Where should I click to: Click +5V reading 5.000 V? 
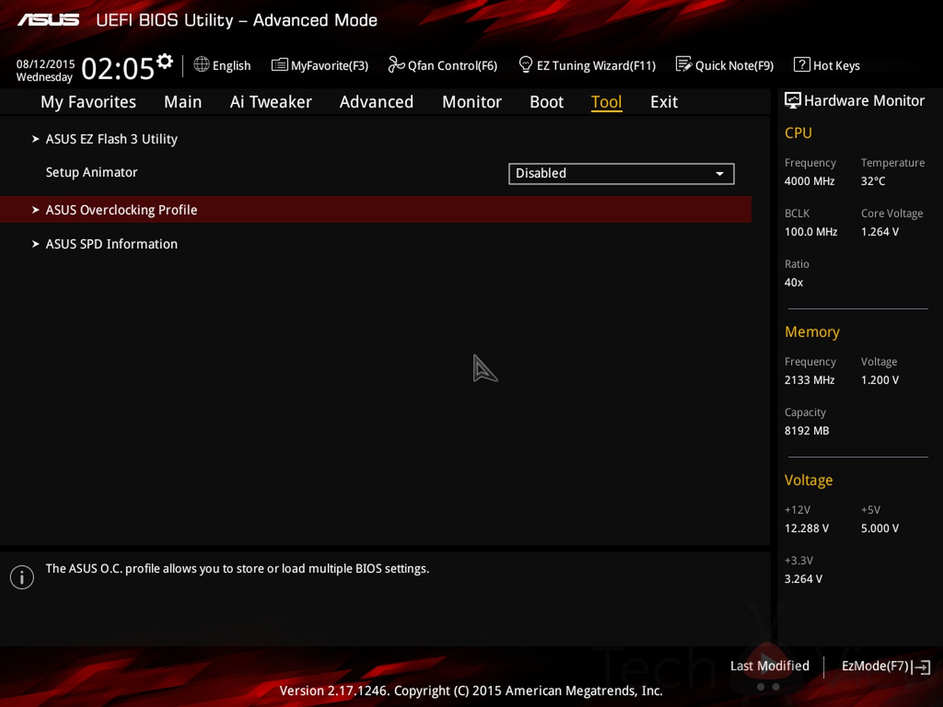[x=879, y=528]
